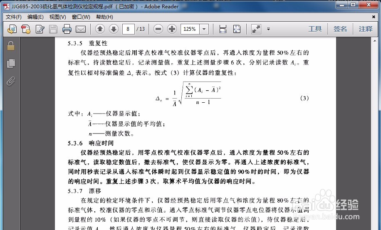Close document with menu bar X
The height and width of the screenshot is (230, 381).
pyautogui.click(x=374, y=17)
